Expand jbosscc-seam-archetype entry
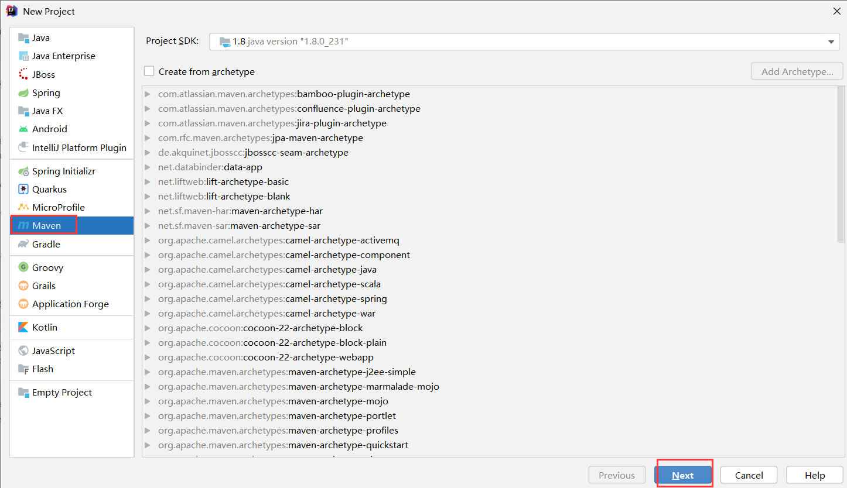 pyautogui.click(x=148, y=152)
